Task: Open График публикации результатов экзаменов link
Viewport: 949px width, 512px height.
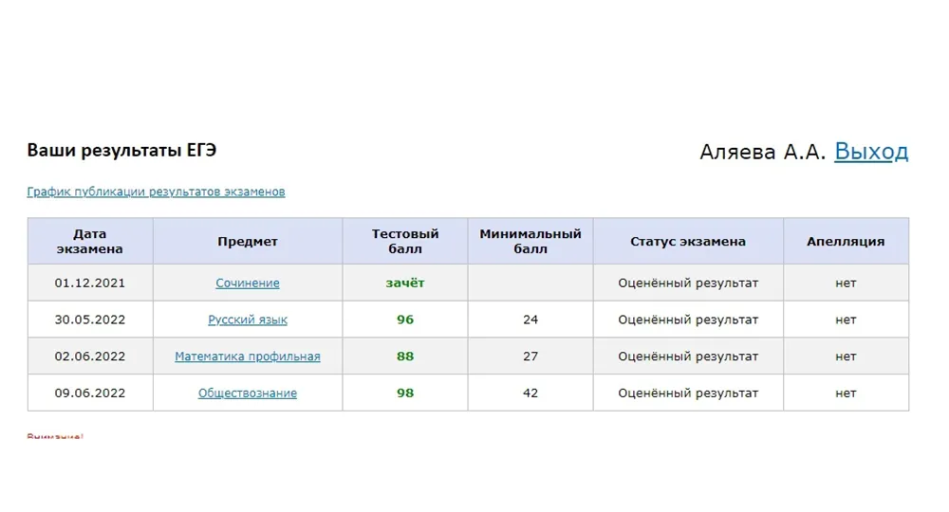Action: [x=156, y=192]
